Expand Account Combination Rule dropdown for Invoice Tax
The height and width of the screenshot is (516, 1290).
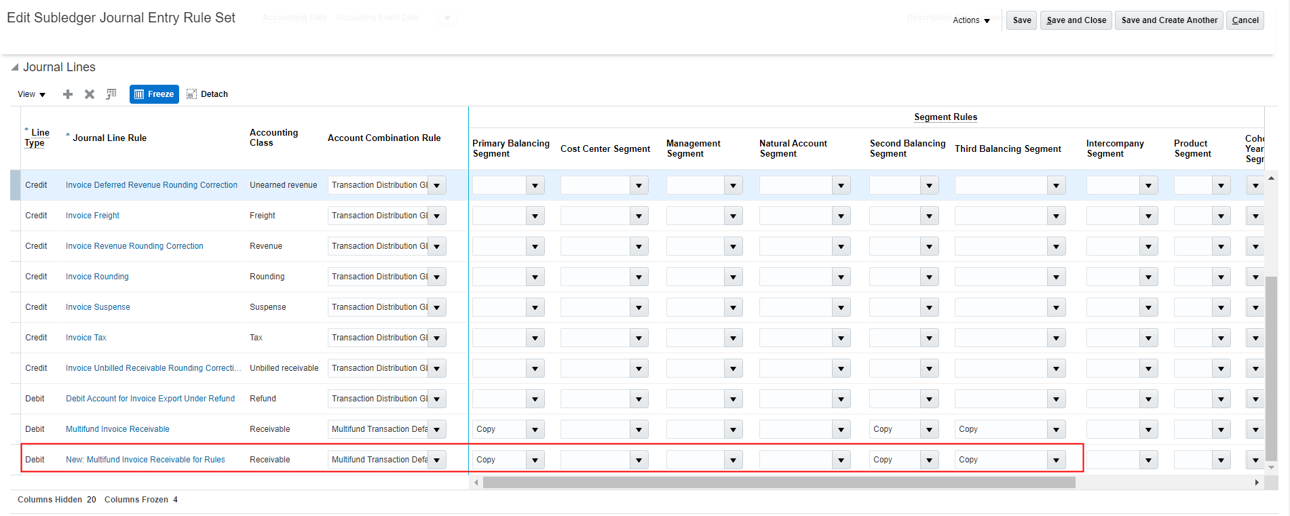(x=437, y=338)
